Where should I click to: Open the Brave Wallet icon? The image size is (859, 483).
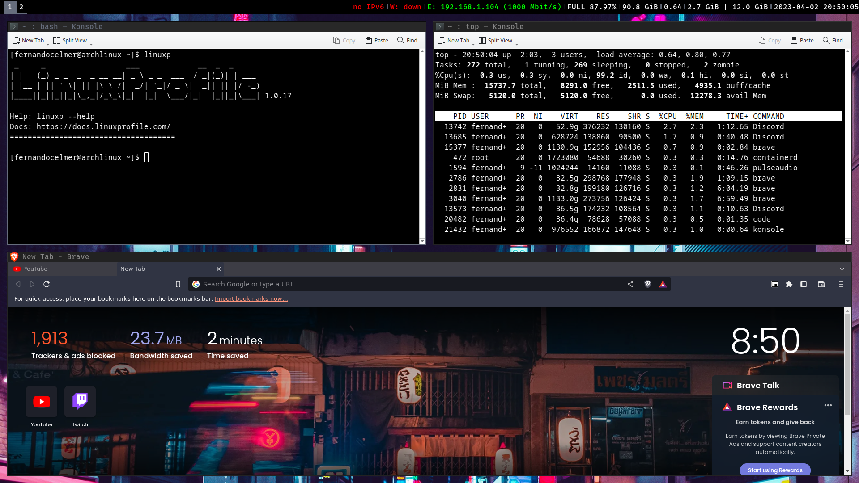(x=821, y=284)
